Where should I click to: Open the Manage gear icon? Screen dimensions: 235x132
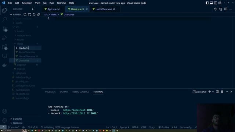pos(4,120)
